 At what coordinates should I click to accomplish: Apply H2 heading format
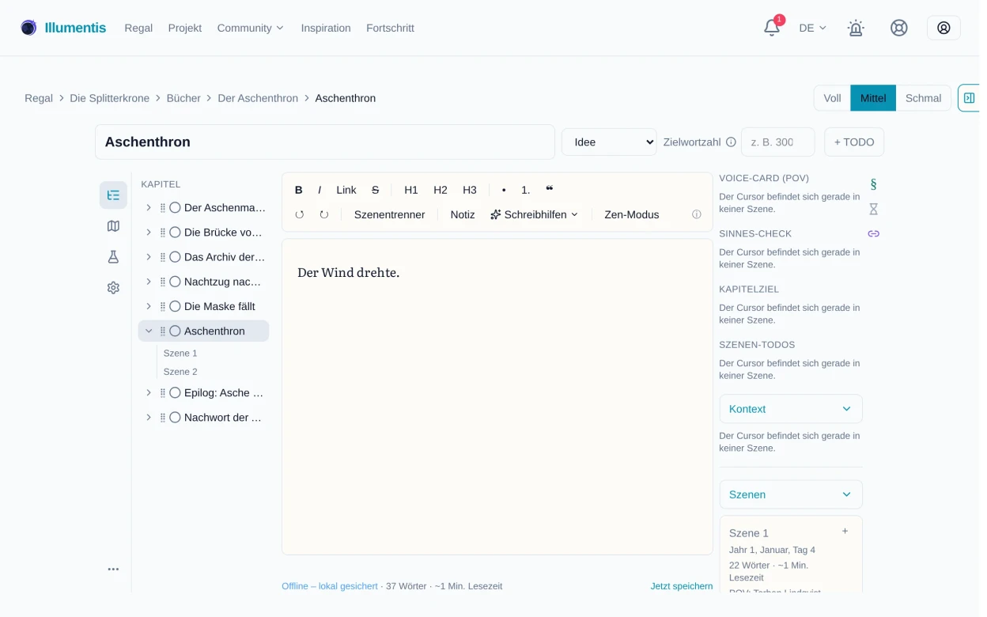pos(441,190)
